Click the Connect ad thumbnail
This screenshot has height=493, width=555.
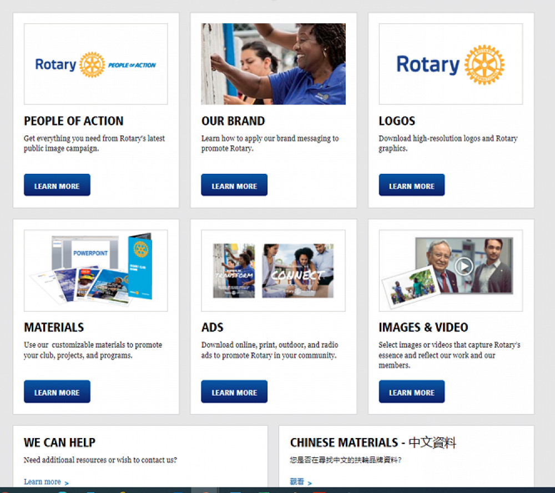point(297,271)
